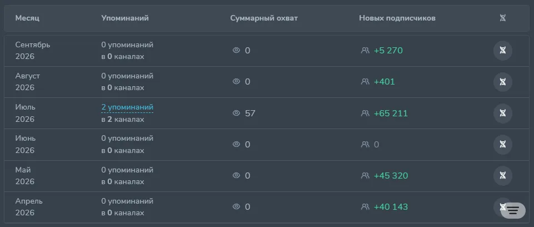Click the 'Упоминаний' column header
The image size is (534, 227).
[x=125, y=18]
